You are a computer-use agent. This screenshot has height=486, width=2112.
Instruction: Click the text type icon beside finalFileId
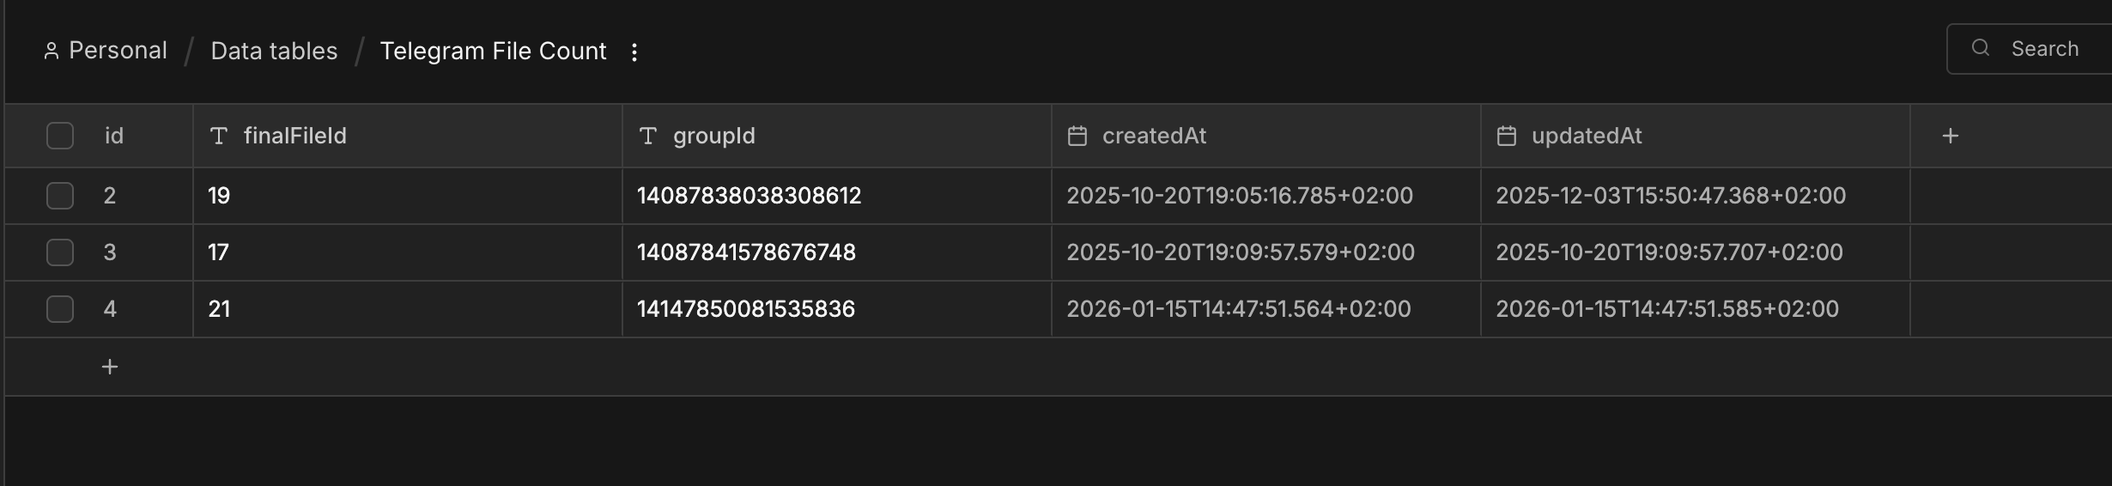pos(219,136)
